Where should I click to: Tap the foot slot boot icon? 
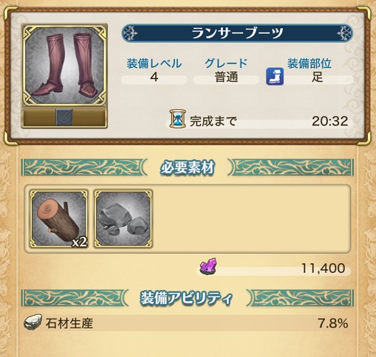[x=275, y=77]
